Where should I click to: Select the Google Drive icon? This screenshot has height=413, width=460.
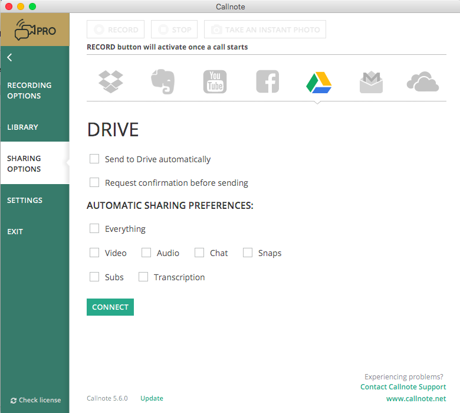point(319,82)
